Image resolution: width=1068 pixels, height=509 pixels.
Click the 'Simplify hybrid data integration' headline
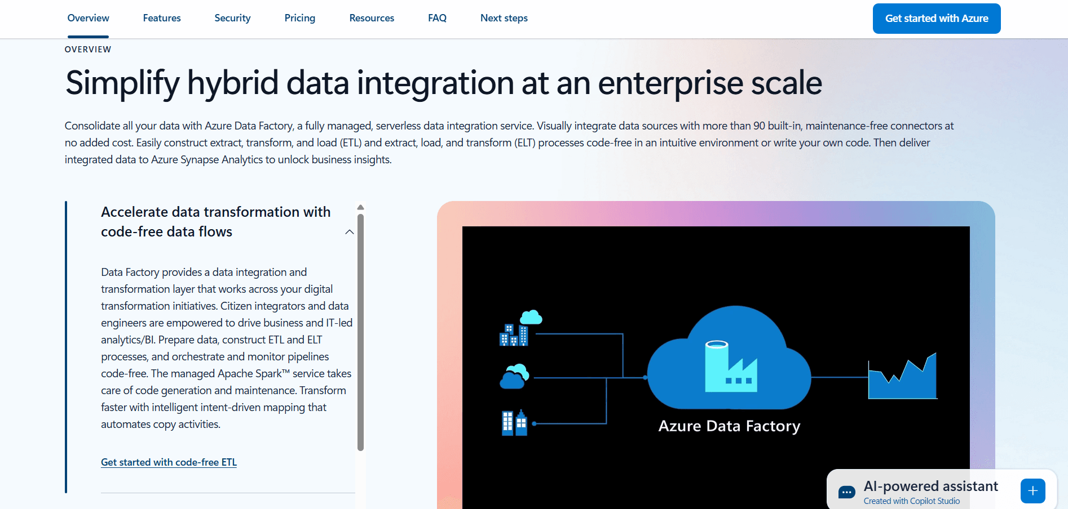444,83
